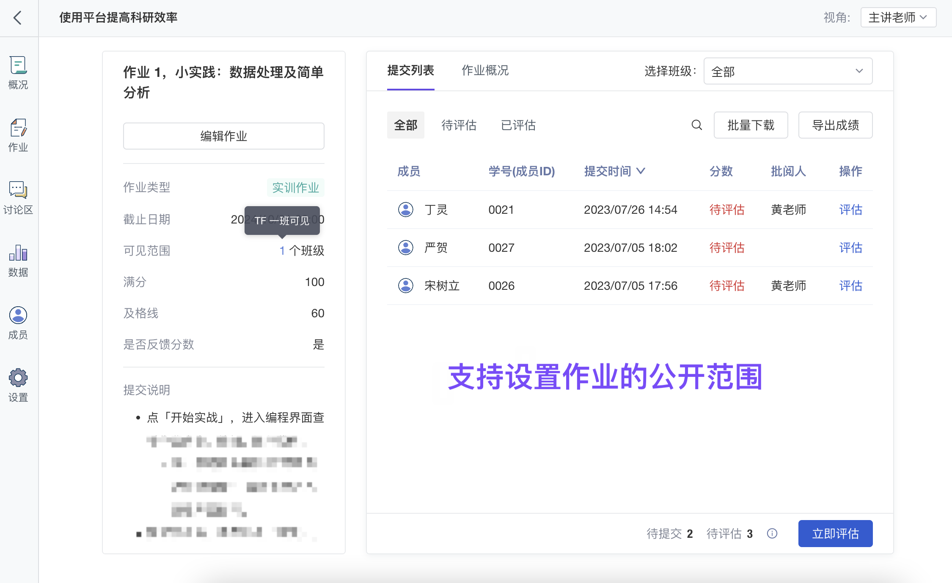The height and width of the screenshot is (583, 952).
Task: Click the 编辑作业 button
Action: coord(223,136)
